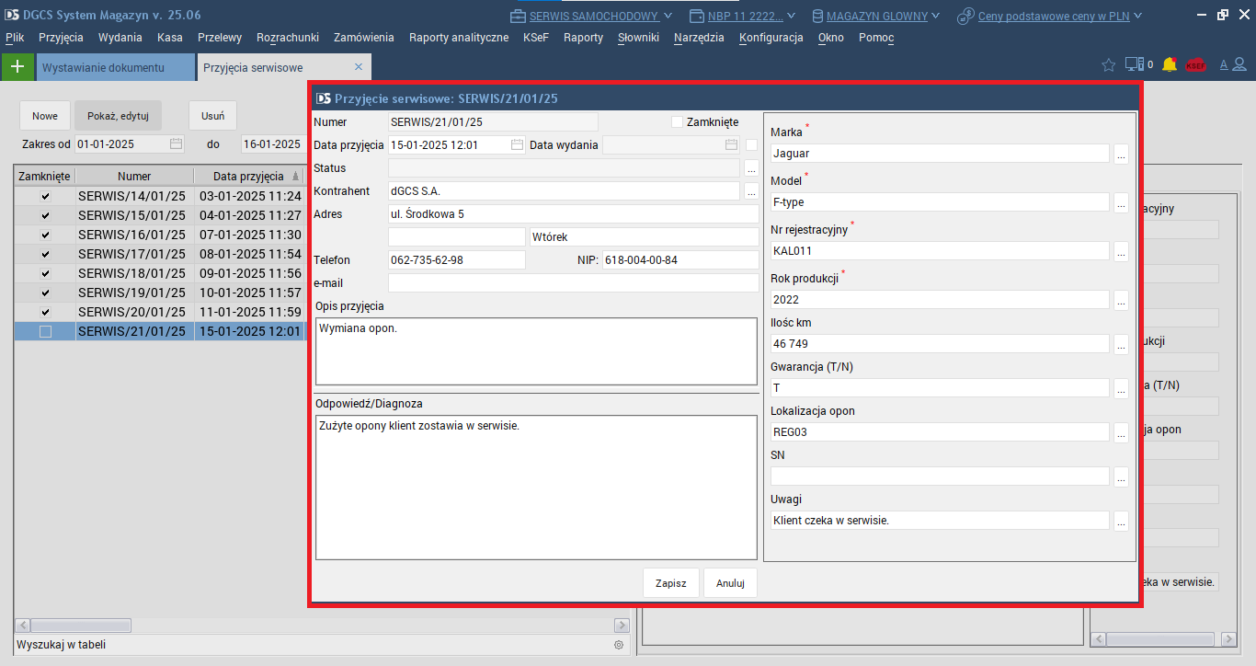Expand Ceny podstawowe ceny w PLN dropdown
The width and height of the screenshot is (1256, 666).
pyautogui.click(x=1137, y=16)
